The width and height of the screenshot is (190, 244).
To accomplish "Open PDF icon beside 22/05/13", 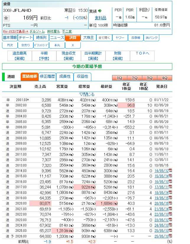I will [170, 214].
